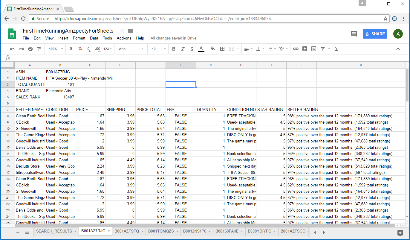
Task: Format as percent
Action: [x=80, y=49]
